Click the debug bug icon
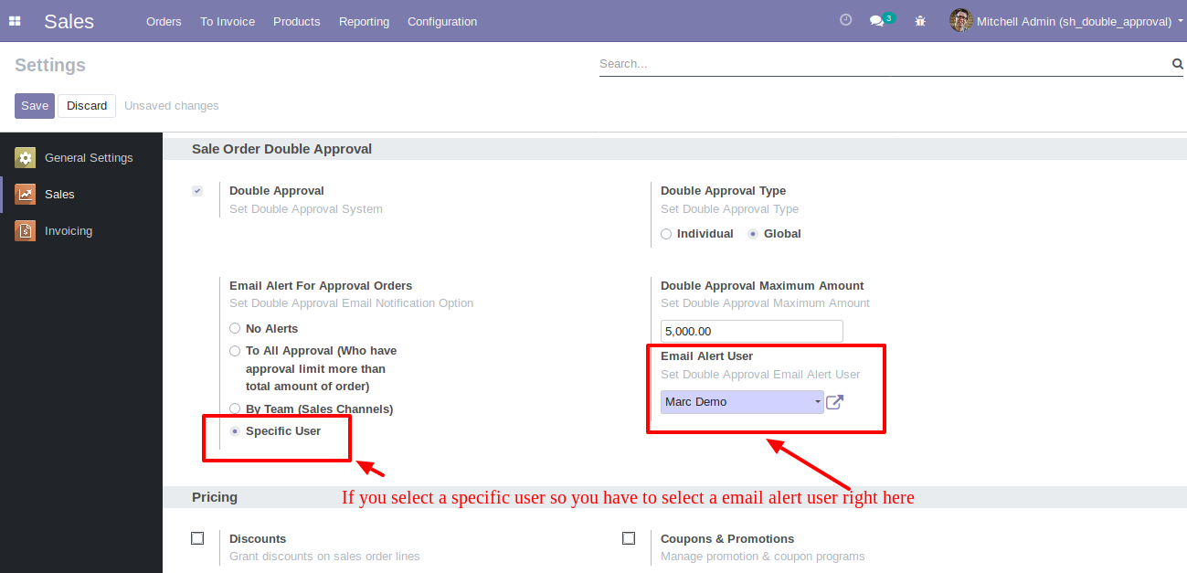The width and height of the screenshot is (1187, 573). click(x=920, y=21)
